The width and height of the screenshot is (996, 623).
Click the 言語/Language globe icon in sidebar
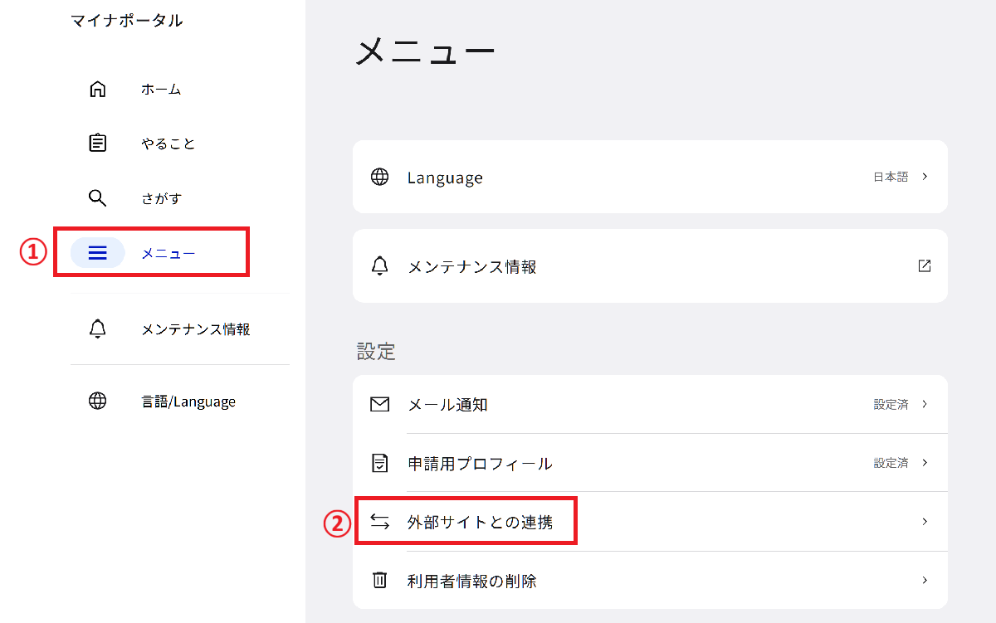(x=98, y=402)
